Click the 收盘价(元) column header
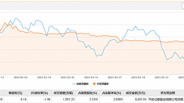This screenshot has height=103, width=184. coord(16,93)
